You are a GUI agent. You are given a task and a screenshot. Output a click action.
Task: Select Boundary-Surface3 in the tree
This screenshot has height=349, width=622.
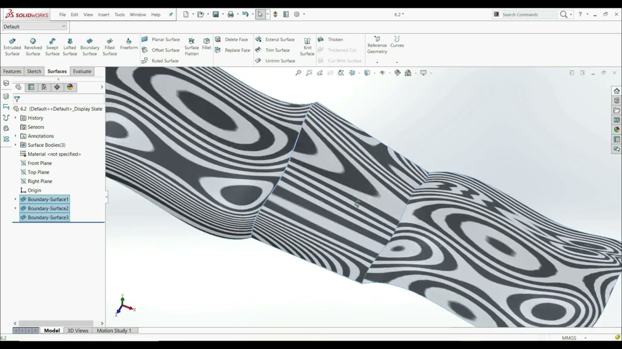pyautogui.click(x=45, y=218)
